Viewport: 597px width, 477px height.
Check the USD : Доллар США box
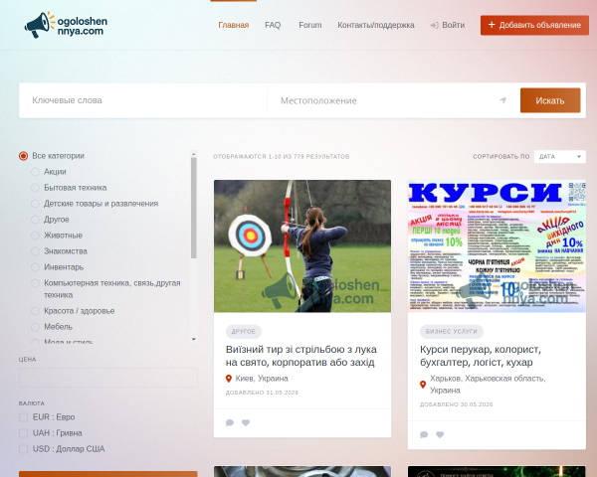23,449
